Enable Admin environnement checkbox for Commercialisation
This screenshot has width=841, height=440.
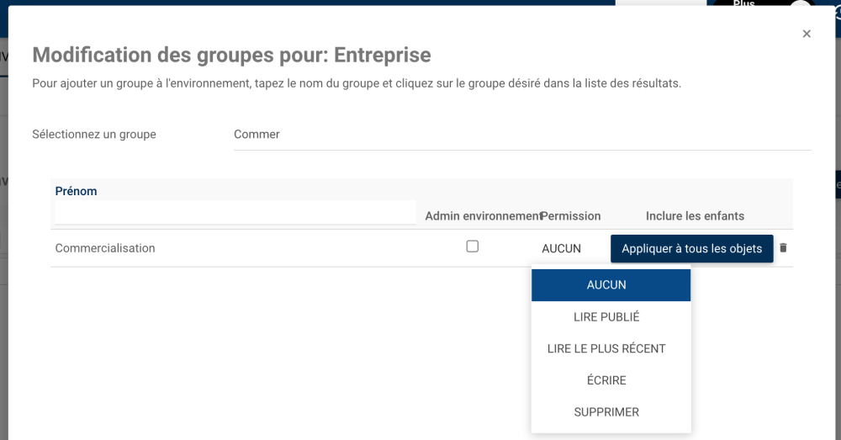473,247
